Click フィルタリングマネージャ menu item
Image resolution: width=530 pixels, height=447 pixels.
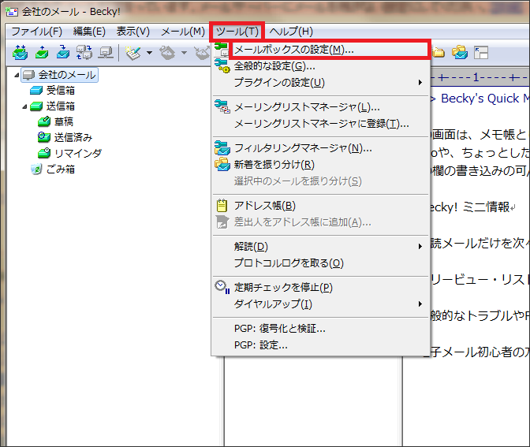pos(303,147)
